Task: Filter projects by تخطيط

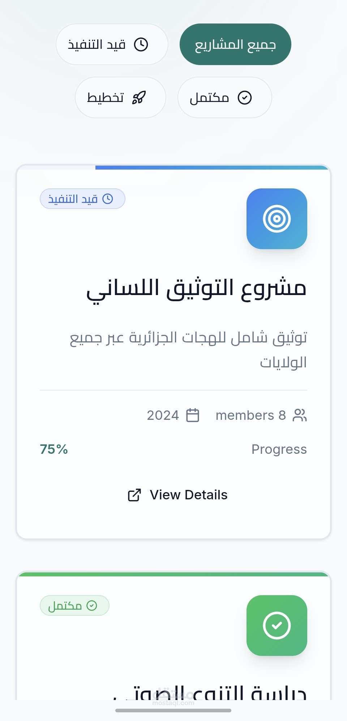Action: [x=120, y=98]
